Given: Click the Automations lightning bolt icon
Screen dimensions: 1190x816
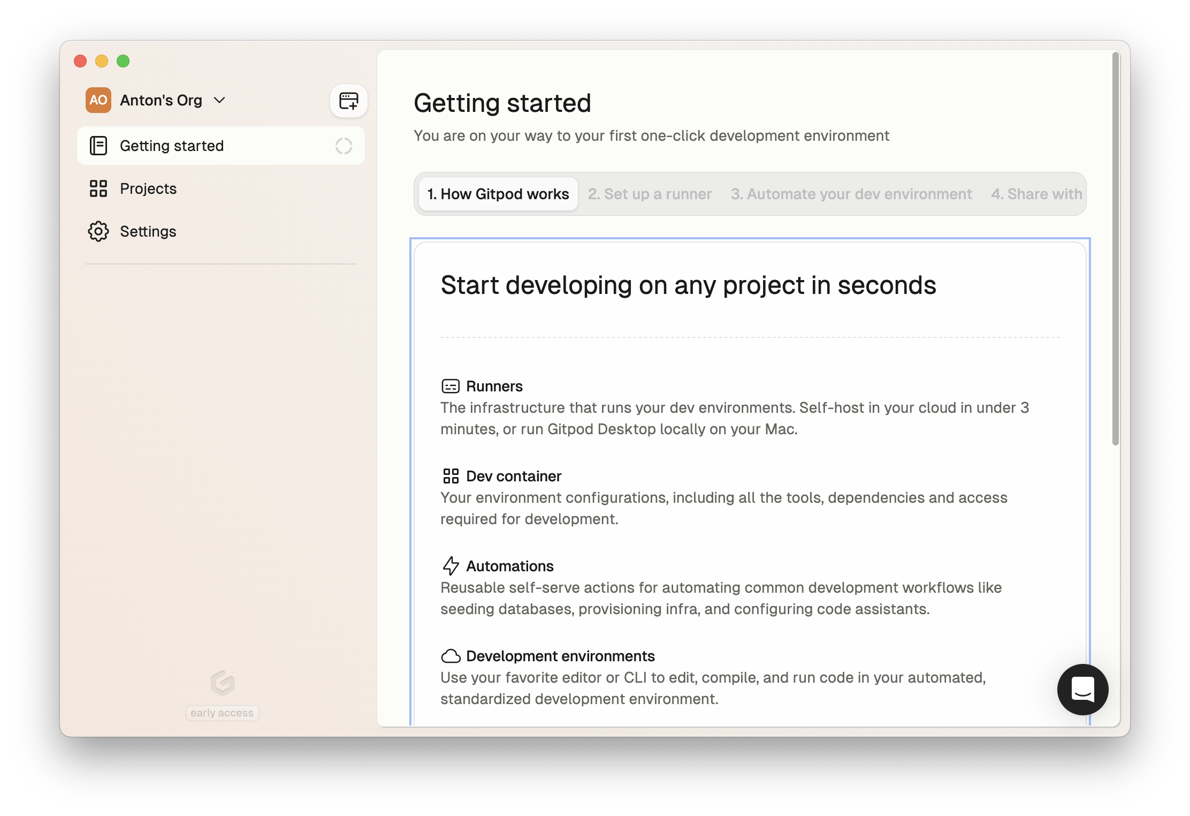Looking at the screenshot, I should tap(451, 566).
